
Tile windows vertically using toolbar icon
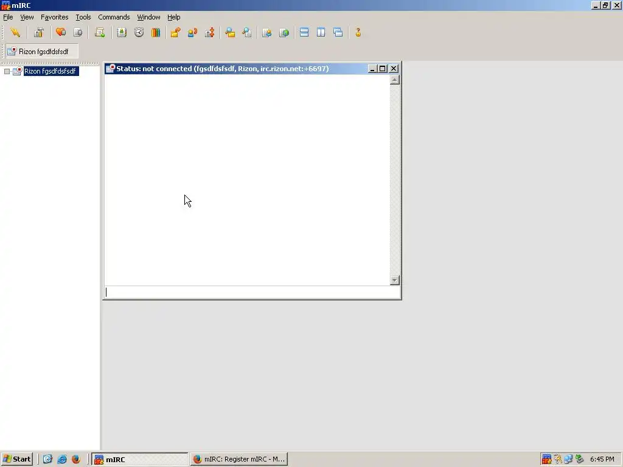[321, 33]
